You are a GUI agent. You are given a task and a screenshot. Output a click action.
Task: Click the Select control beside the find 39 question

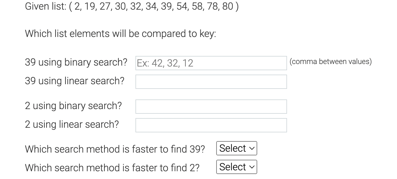point(236,148)
